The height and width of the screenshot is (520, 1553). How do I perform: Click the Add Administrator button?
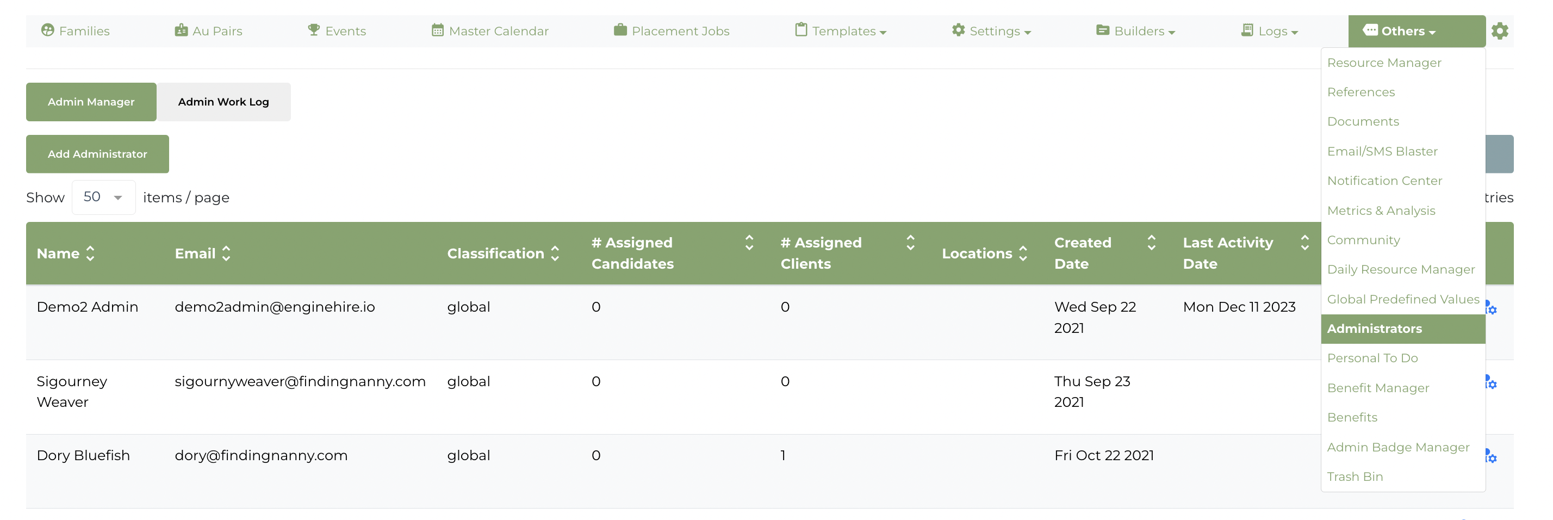pos(97,154)
